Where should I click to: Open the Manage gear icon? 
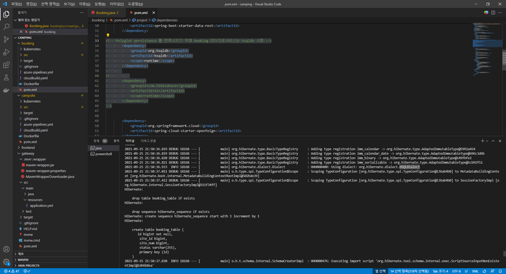6,262
